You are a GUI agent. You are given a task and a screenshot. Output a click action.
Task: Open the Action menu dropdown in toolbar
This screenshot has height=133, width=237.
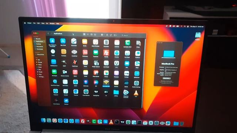pos(115,35)
